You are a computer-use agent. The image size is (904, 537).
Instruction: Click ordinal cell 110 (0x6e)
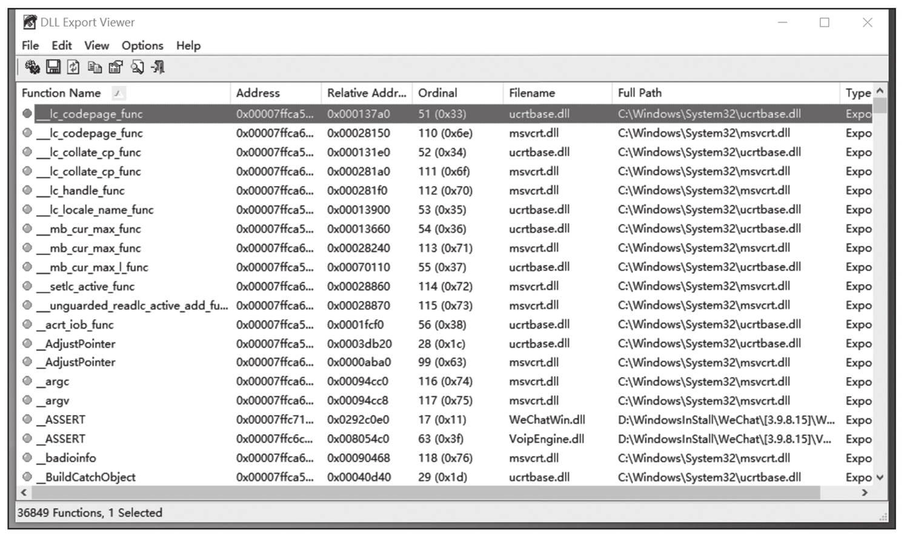pyautogui.click(x=445, y=133)
